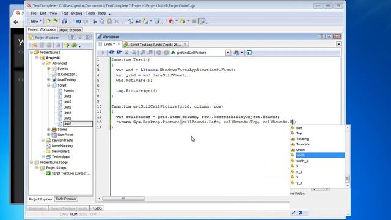Screen dimensions: 391x220
Task: Choose Union in the autocomplete list
Action: [300, 150]
